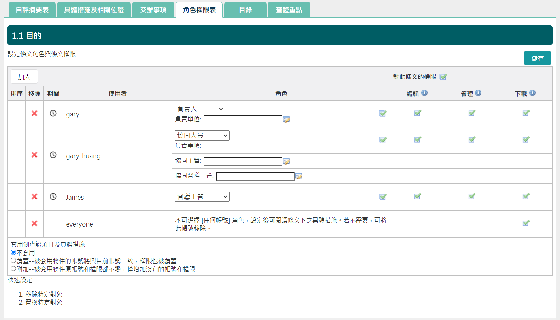Click the period clock icon for James
The image size is (560, 320).
click(53, 196)
